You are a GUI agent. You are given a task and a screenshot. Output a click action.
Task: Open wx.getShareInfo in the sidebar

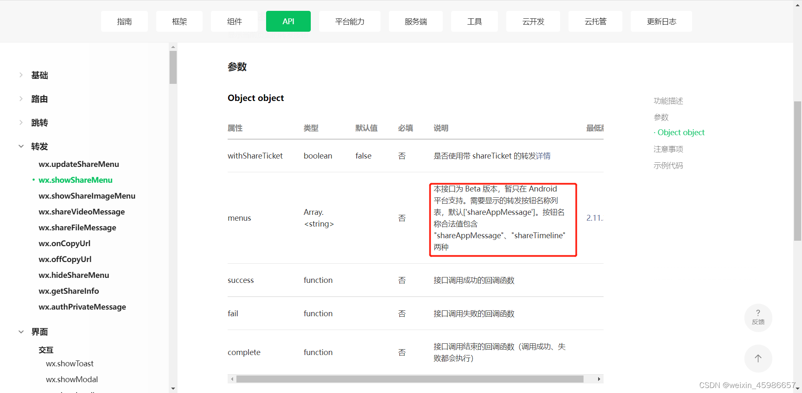(69, 291)
